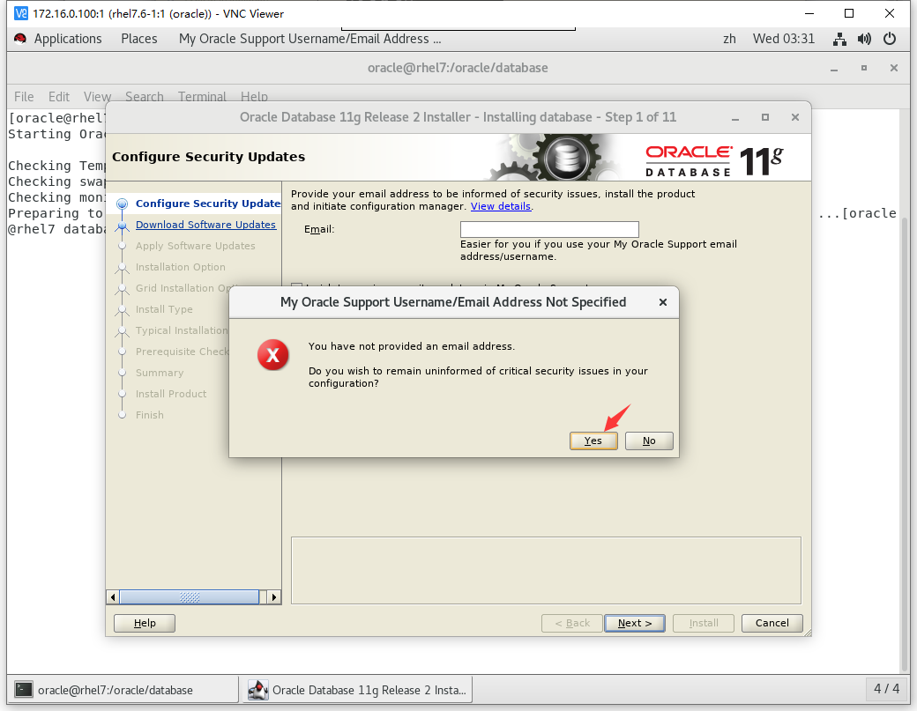
Task: Select the Install Product step
Action: click(x=171, y=394)
